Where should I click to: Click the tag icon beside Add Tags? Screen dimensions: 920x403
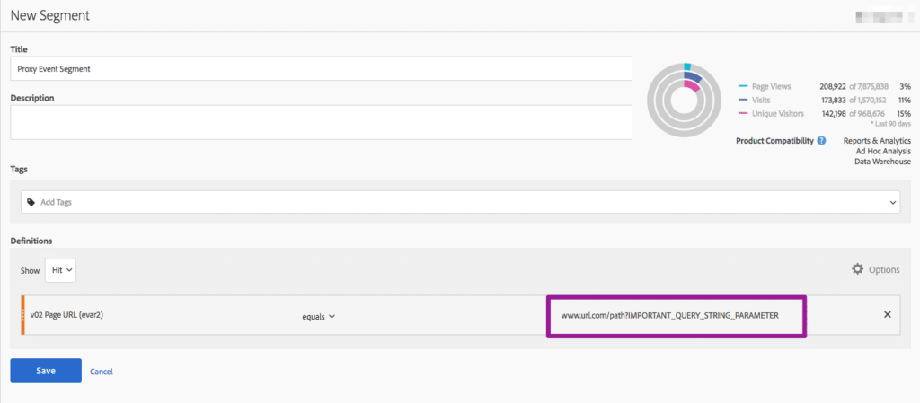pyautogui.click(x=32, y=203)
